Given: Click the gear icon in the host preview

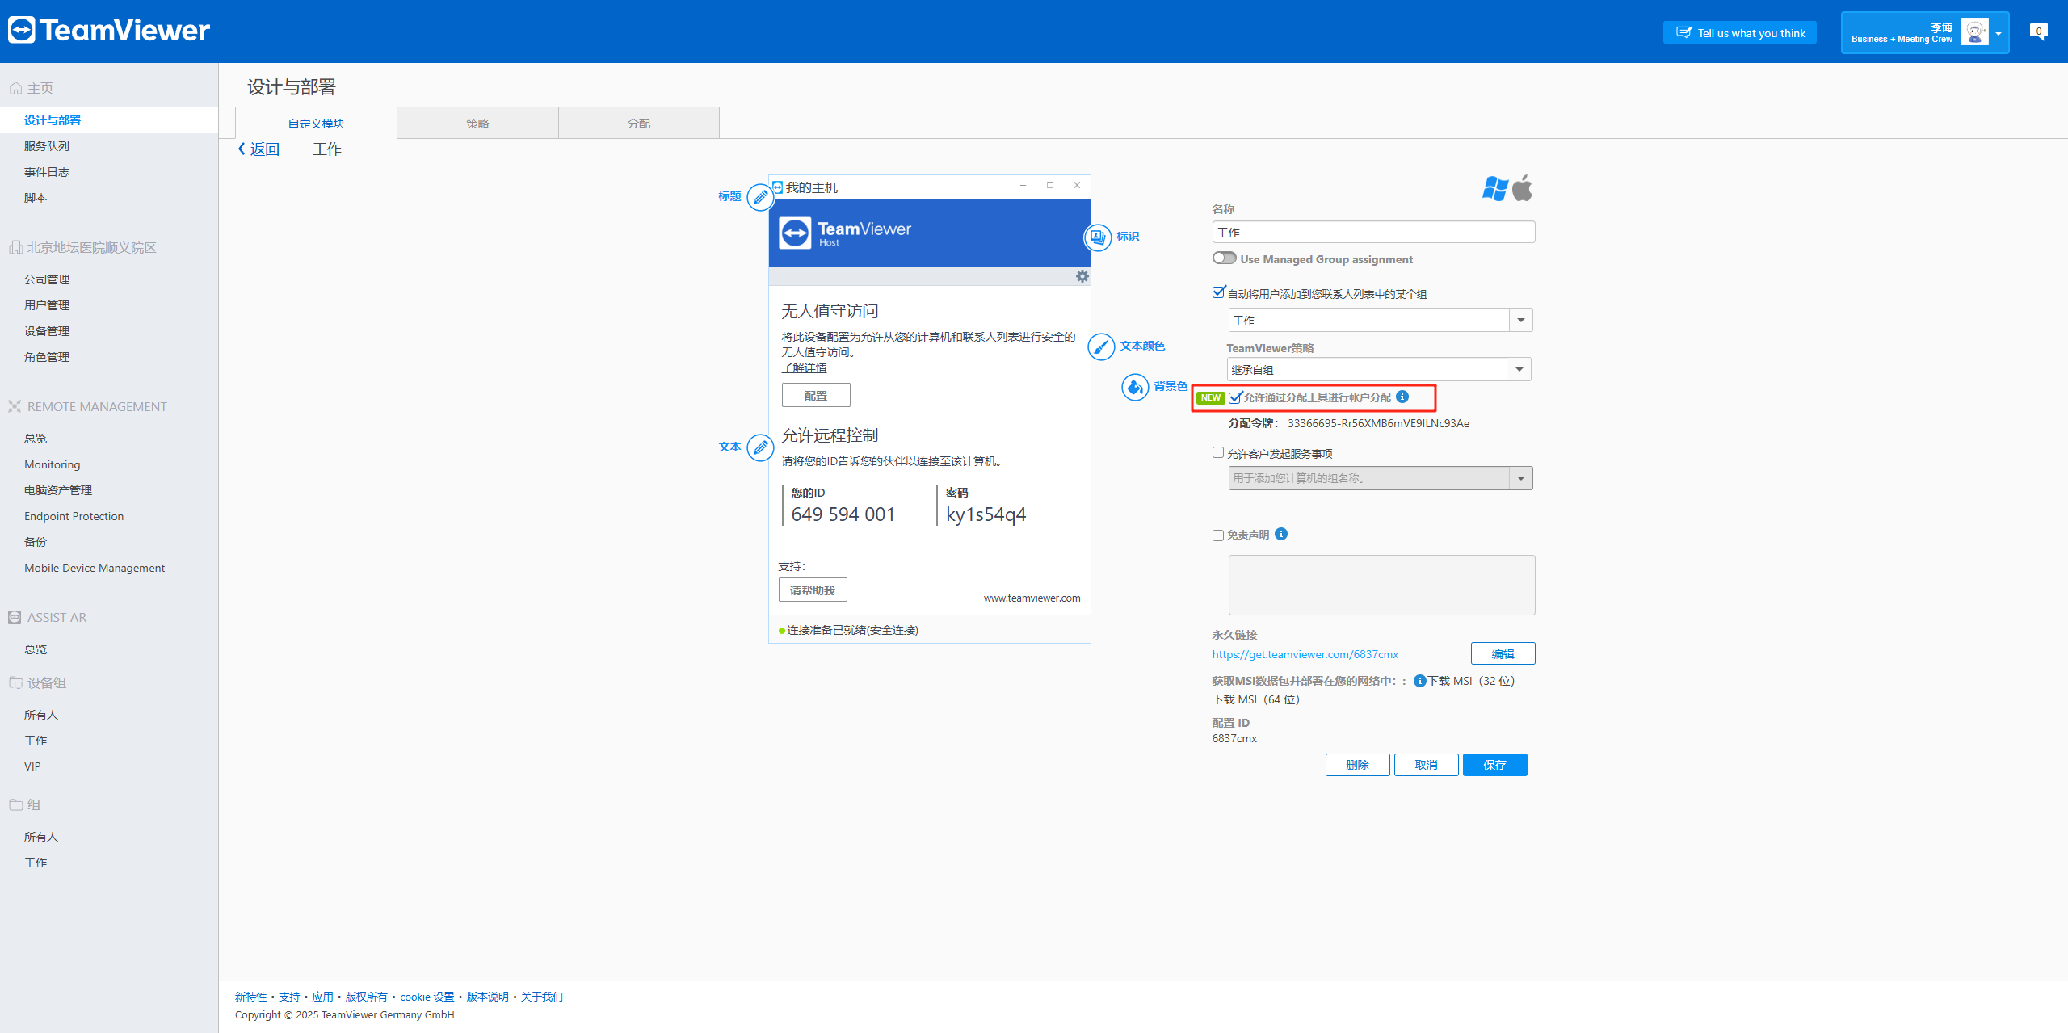Looking at the screenshot, I should [x=1082, y=276].
